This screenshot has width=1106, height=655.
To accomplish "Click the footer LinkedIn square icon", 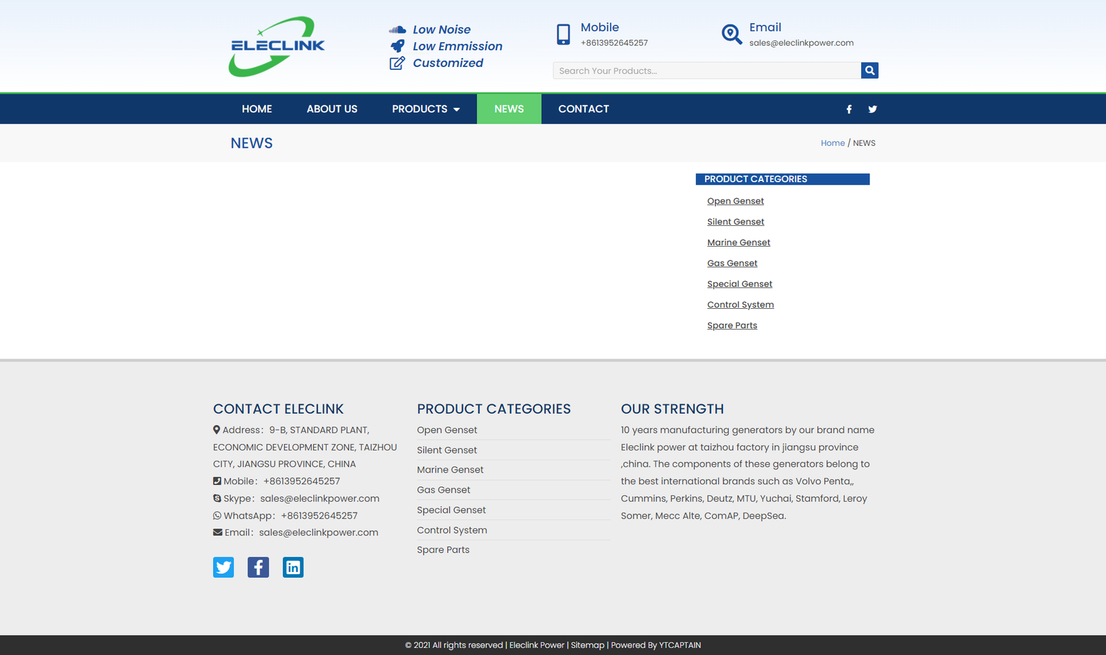I will pyautogui.click(x=293, y=567).
